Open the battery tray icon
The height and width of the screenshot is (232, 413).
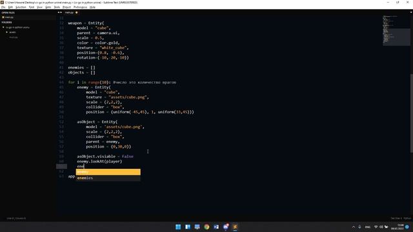(x=387, y=227)
